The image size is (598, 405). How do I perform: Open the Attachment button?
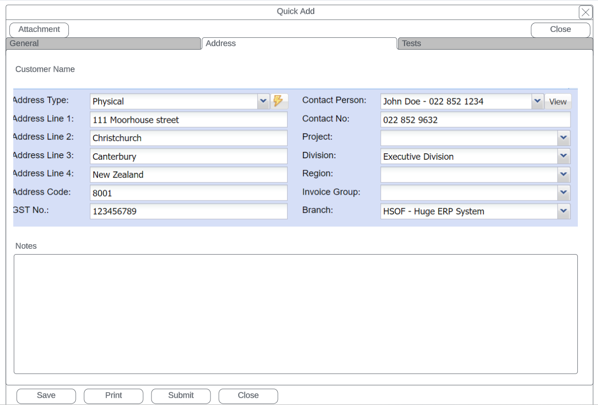pos(39,29)
